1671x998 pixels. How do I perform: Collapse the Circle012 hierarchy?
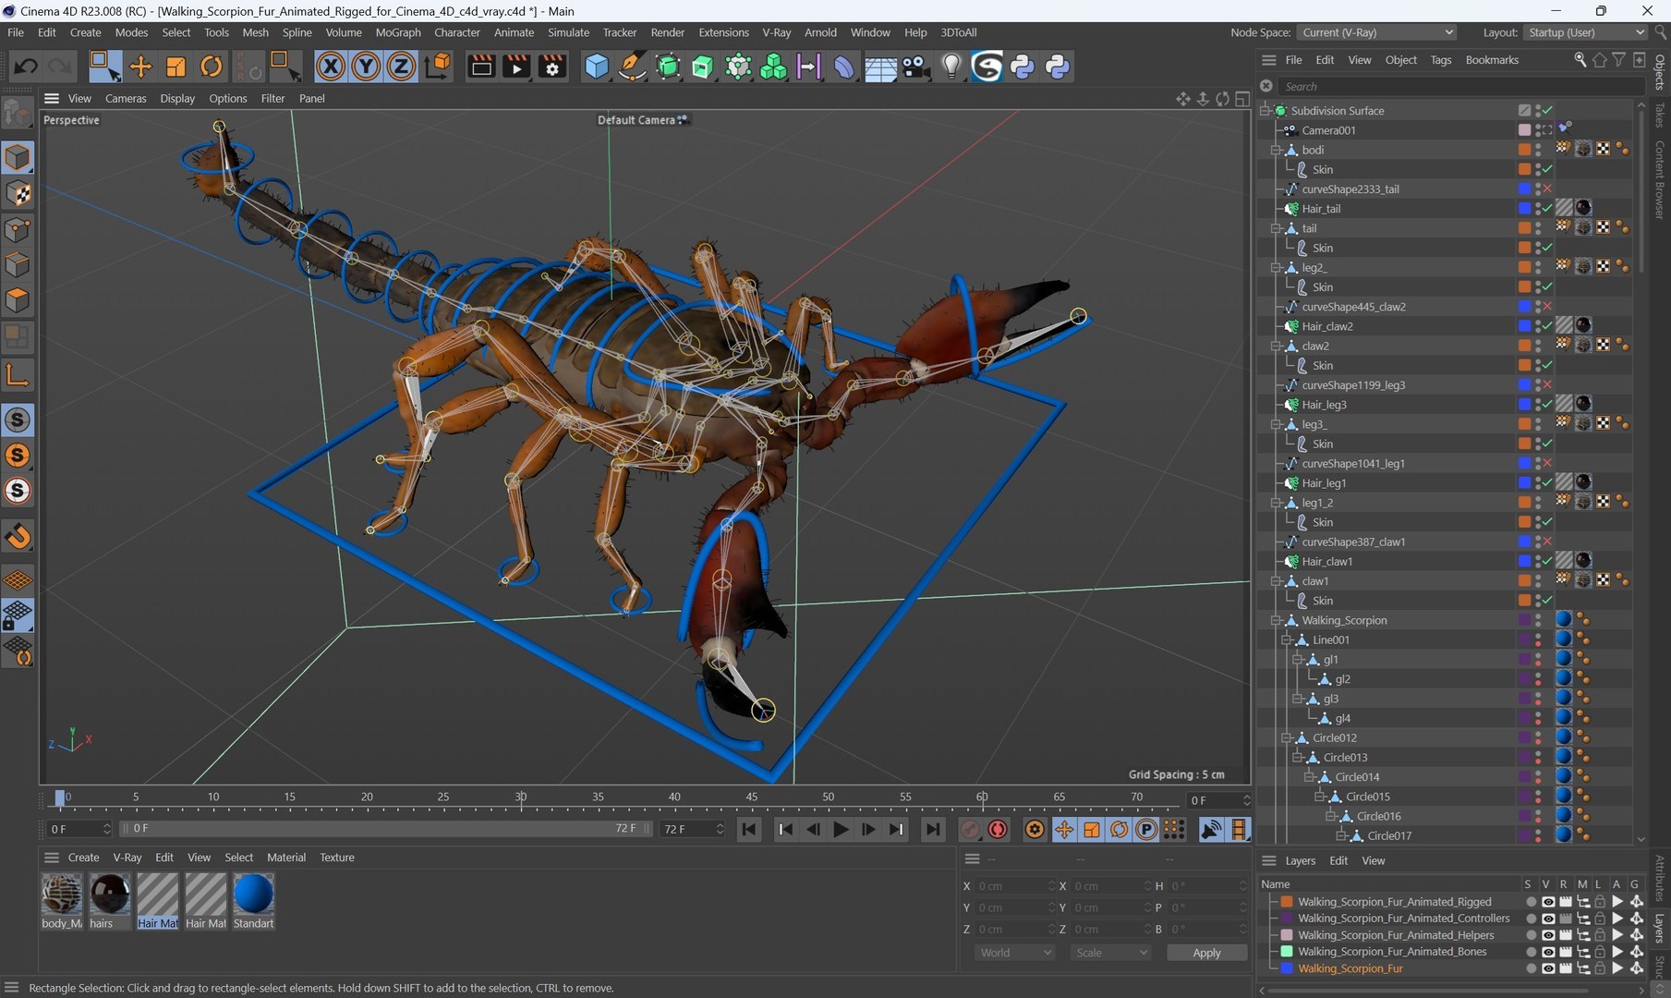point(1287,737)
